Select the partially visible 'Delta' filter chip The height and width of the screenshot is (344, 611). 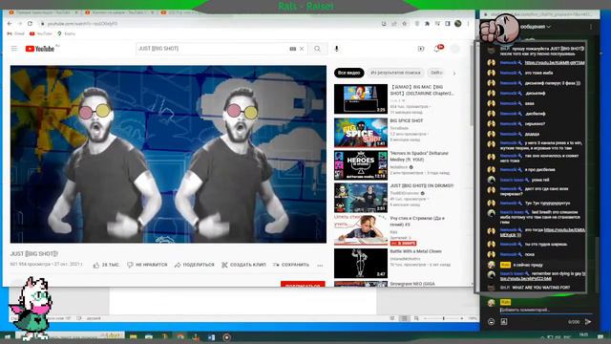click(x=436, y=73)
